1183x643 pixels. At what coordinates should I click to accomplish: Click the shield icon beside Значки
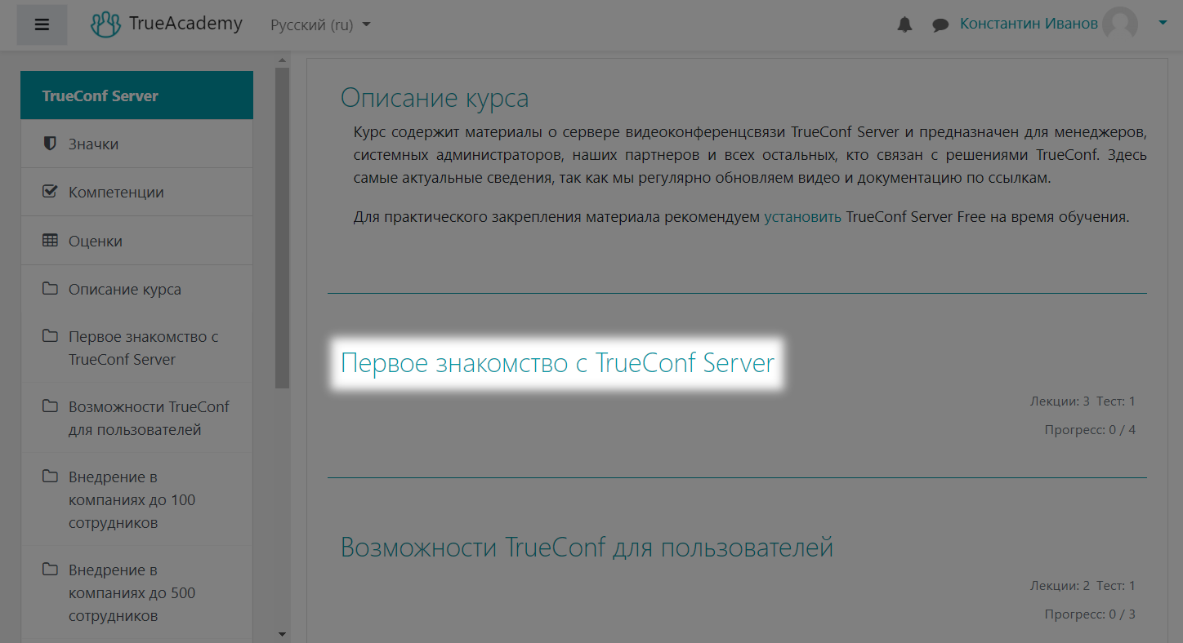50,144
